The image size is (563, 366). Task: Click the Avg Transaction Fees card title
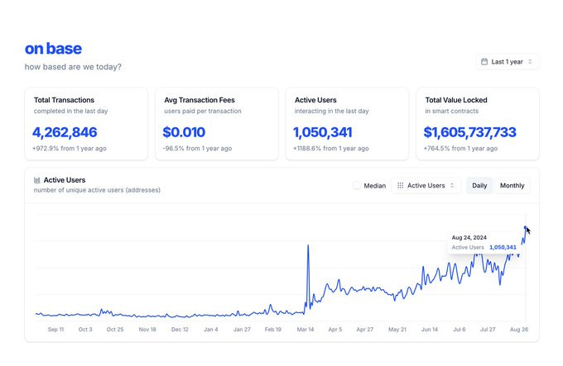[200, 100]
